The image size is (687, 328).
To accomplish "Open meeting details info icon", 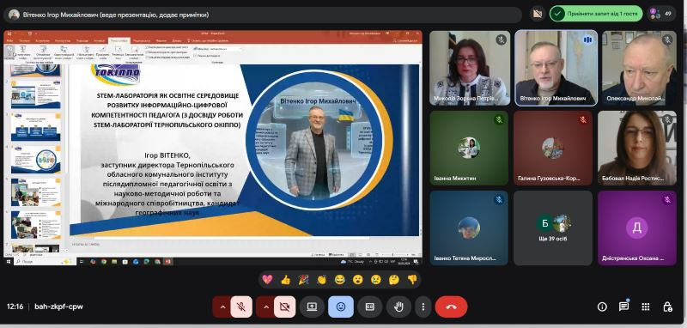I will [x=603, y=307].
